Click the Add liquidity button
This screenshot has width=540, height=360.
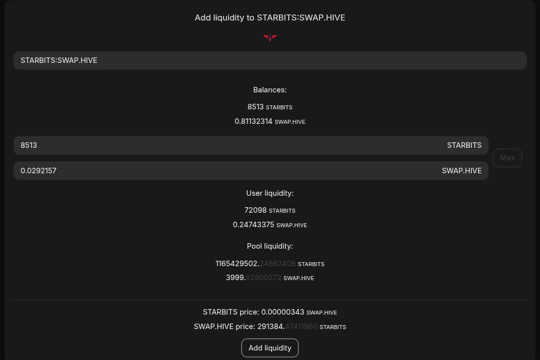point(270,348)
